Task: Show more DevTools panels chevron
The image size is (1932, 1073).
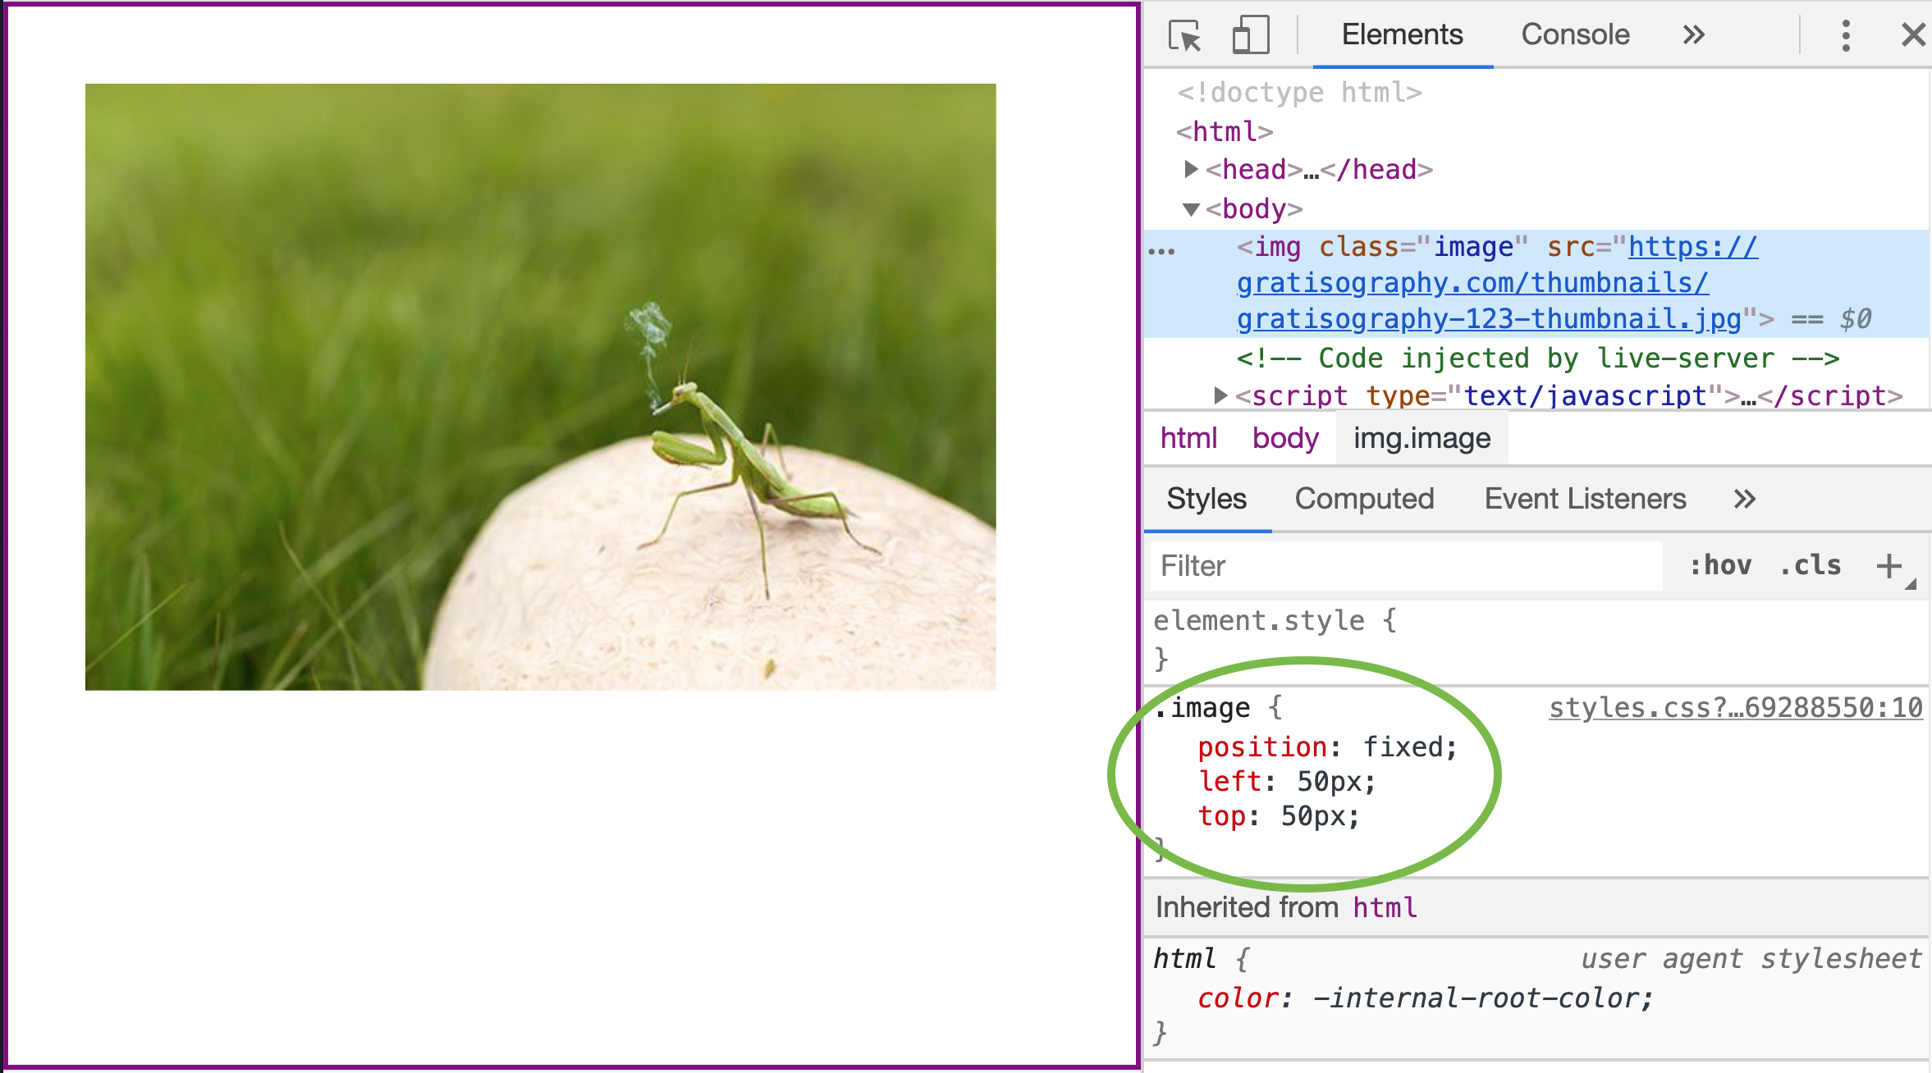Action: click(1693, 35)
